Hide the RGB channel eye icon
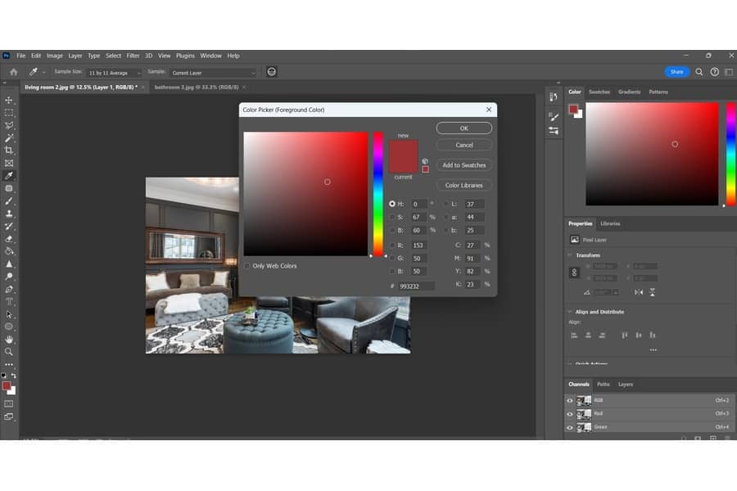The width and height of the screenshot is (737, 491). 570,401
